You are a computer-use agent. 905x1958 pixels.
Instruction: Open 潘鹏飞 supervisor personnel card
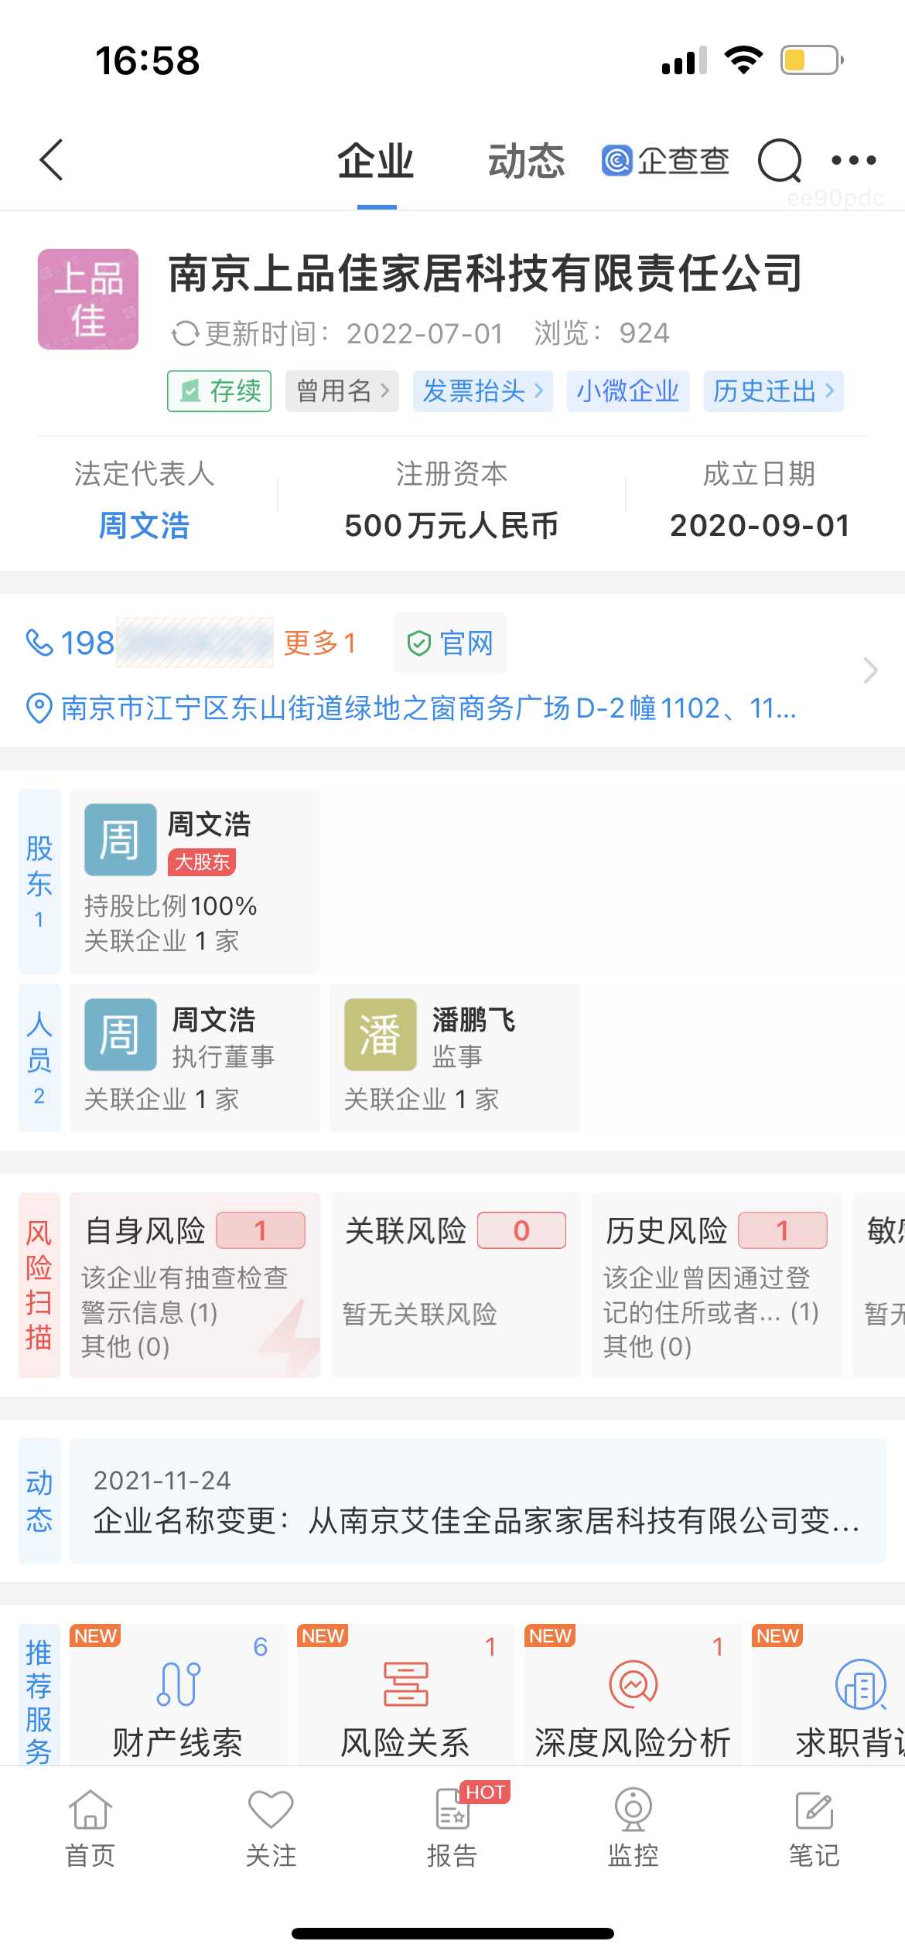point(454,1057)
